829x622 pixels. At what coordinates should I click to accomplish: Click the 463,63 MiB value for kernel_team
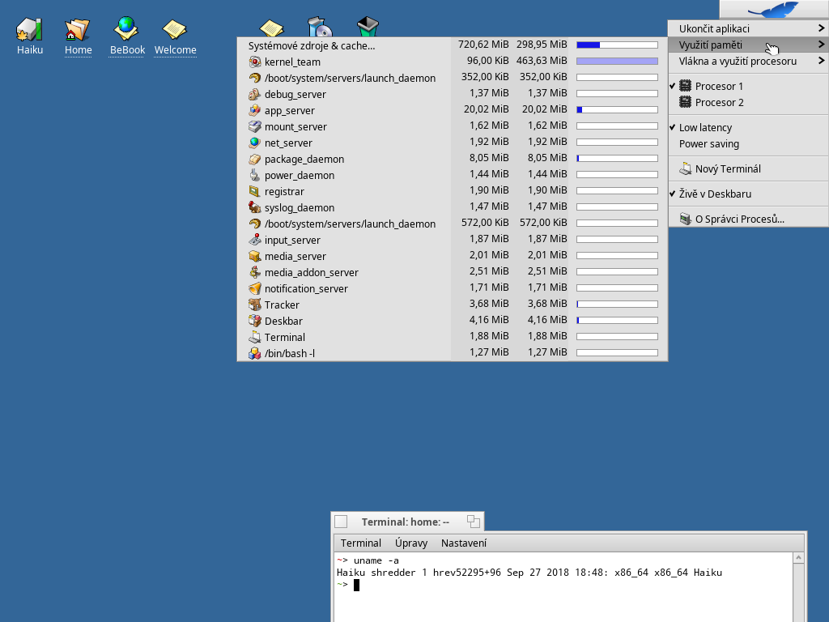pos(542,60)
